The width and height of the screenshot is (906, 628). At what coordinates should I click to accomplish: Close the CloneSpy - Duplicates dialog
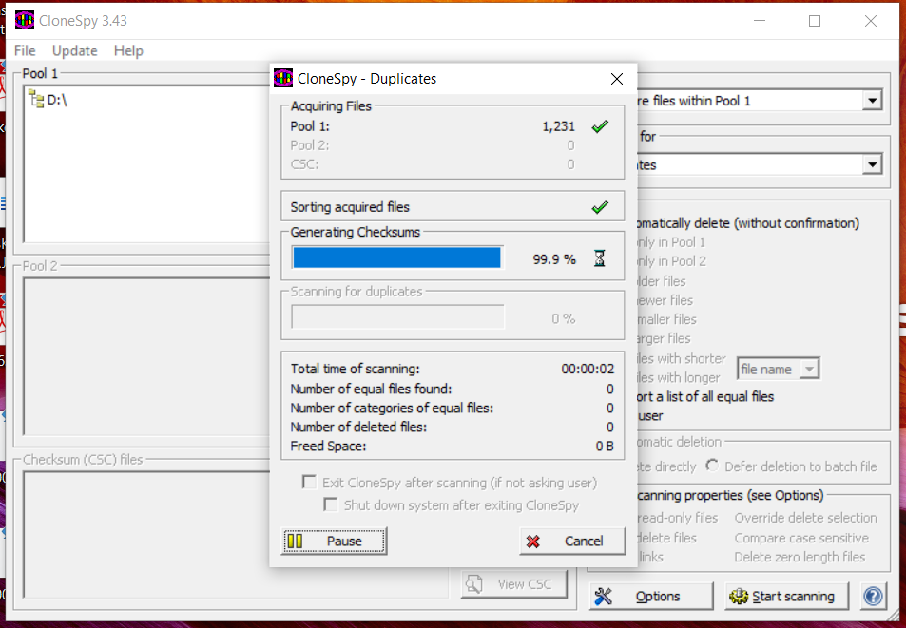tap(617, 79)
